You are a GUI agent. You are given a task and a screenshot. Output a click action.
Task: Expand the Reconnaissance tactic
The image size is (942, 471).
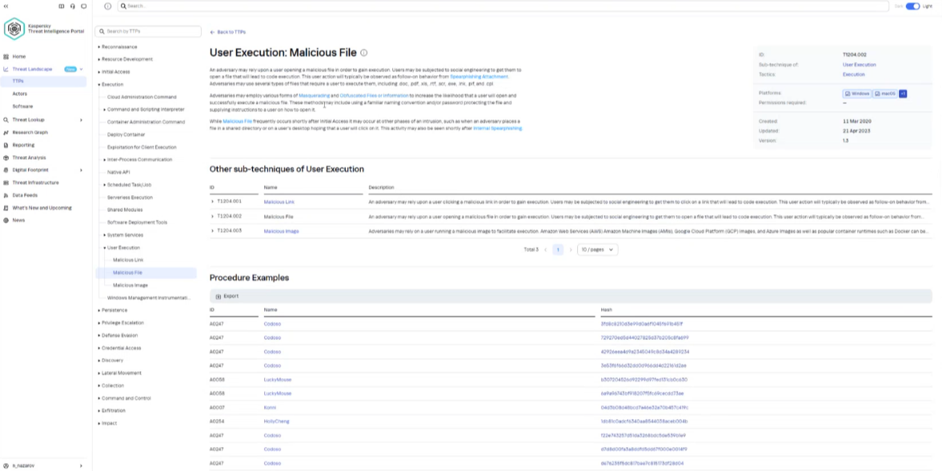[99, 47]
